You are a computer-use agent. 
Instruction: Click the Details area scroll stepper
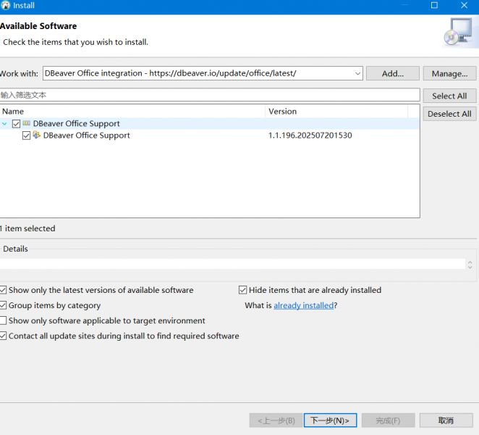coord(470,265)
